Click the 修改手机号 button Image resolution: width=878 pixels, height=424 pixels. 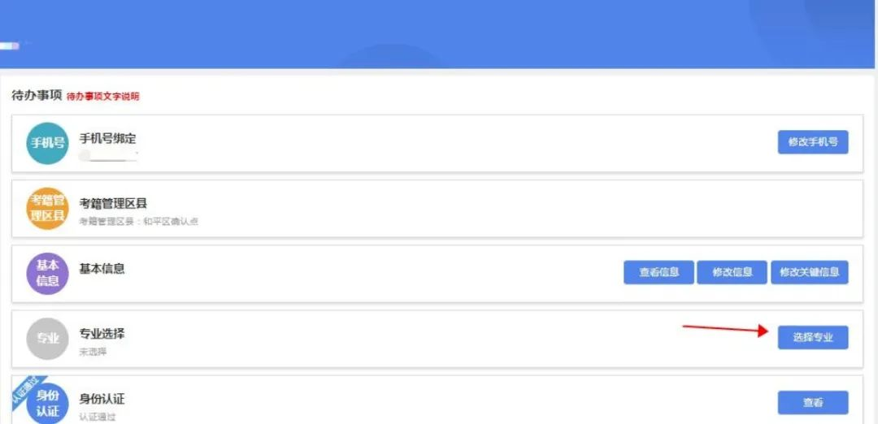point(812,142)
